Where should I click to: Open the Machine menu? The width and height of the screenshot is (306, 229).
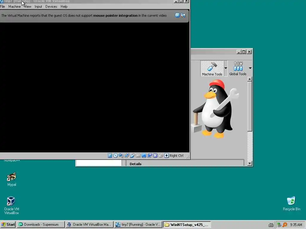tap(14, 7)
